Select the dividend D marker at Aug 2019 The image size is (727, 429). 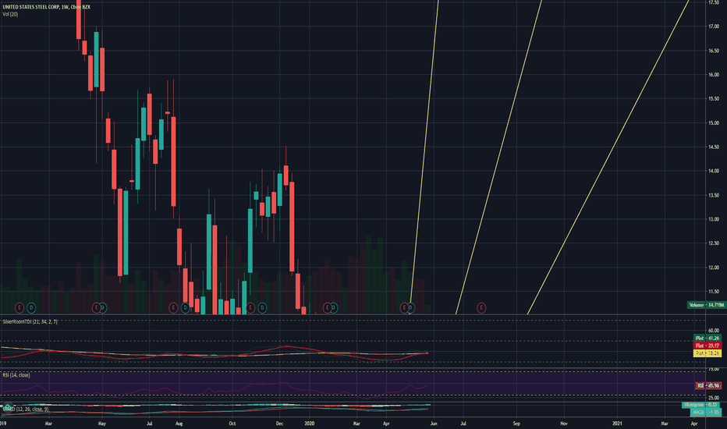click(185, 307)
